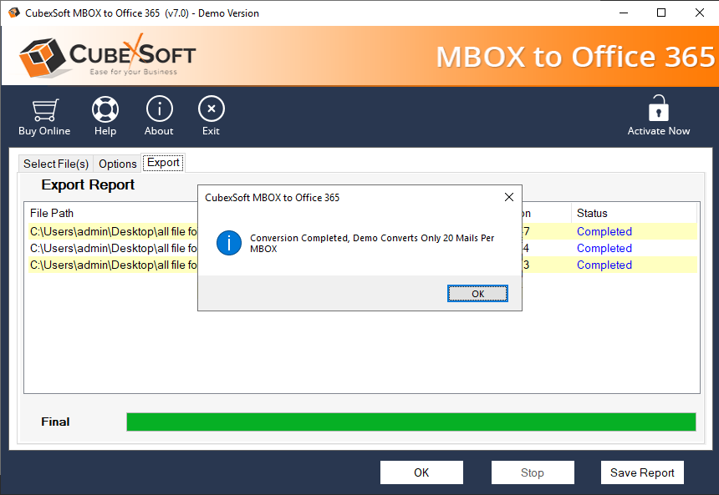Screen dimensions: 719x495
Task: Click the app icon in title bar
Action: 14,13
